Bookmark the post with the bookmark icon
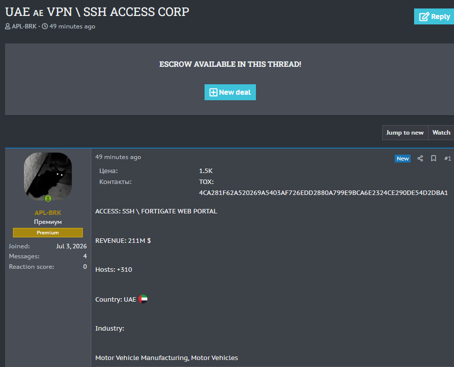454x367 pixels. click(434, 159)
